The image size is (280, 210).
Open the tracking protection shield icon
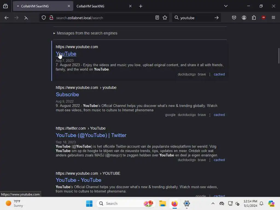click(x=44, y=18)
